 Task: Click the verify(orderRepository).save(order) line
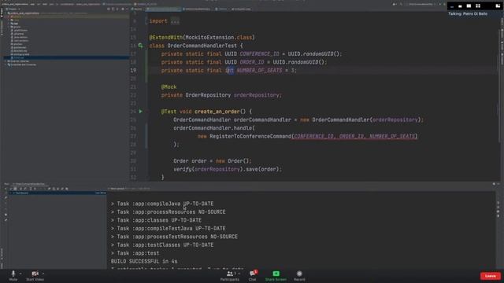coord(228,169)
